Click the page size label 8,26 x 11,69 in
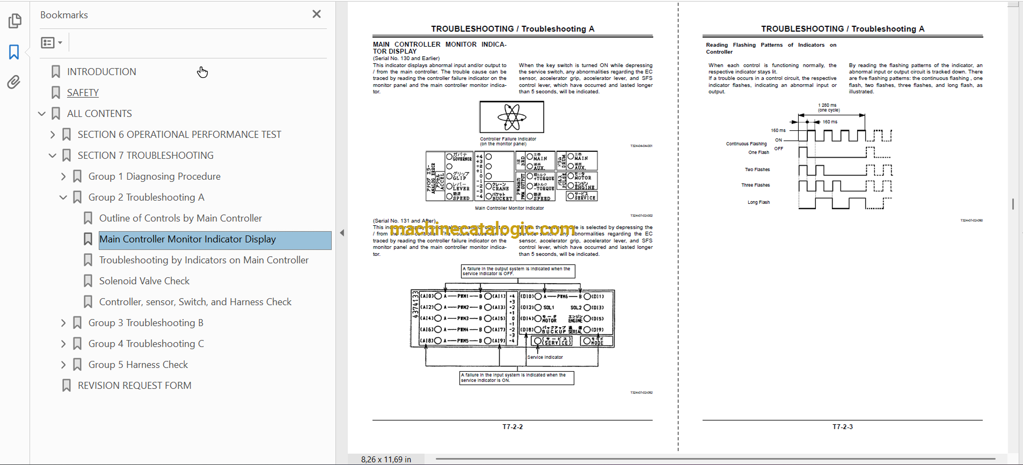The width and height of the screenshot is (1023, 465). pyautogui.click(x=386, y=459)
